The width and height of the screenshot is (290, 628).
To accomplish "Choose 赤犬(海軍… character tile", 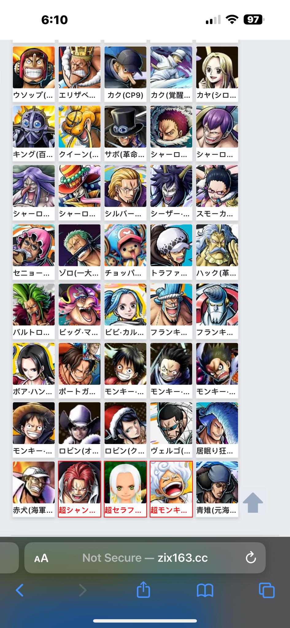I will (34, 489).
